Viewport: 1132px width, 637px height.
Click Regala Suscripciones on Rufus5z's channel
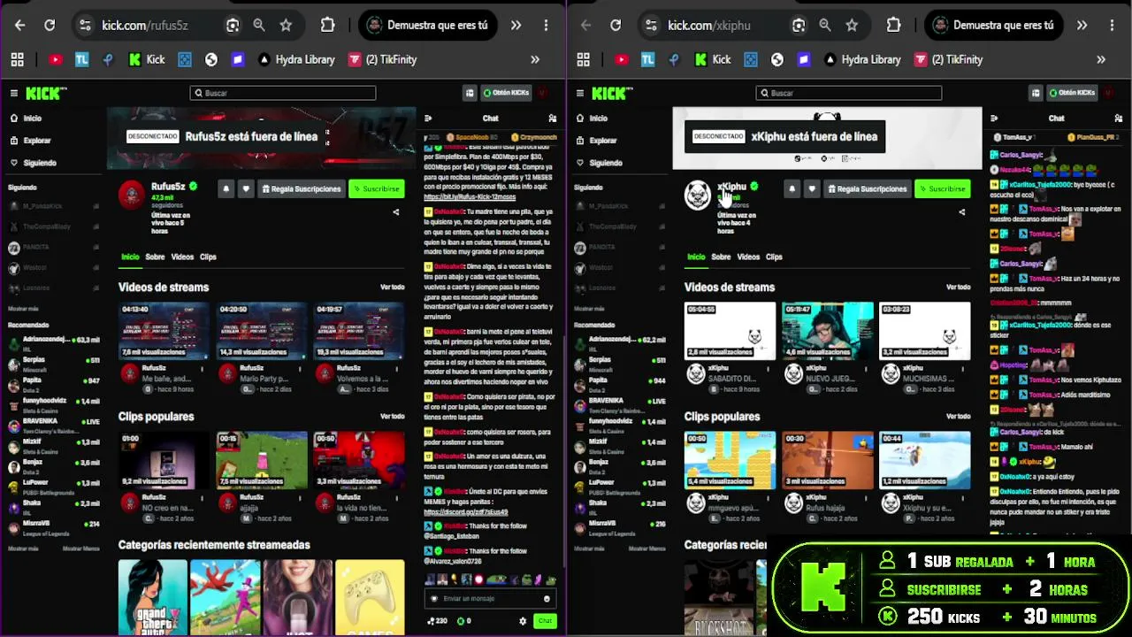[301, 188]
